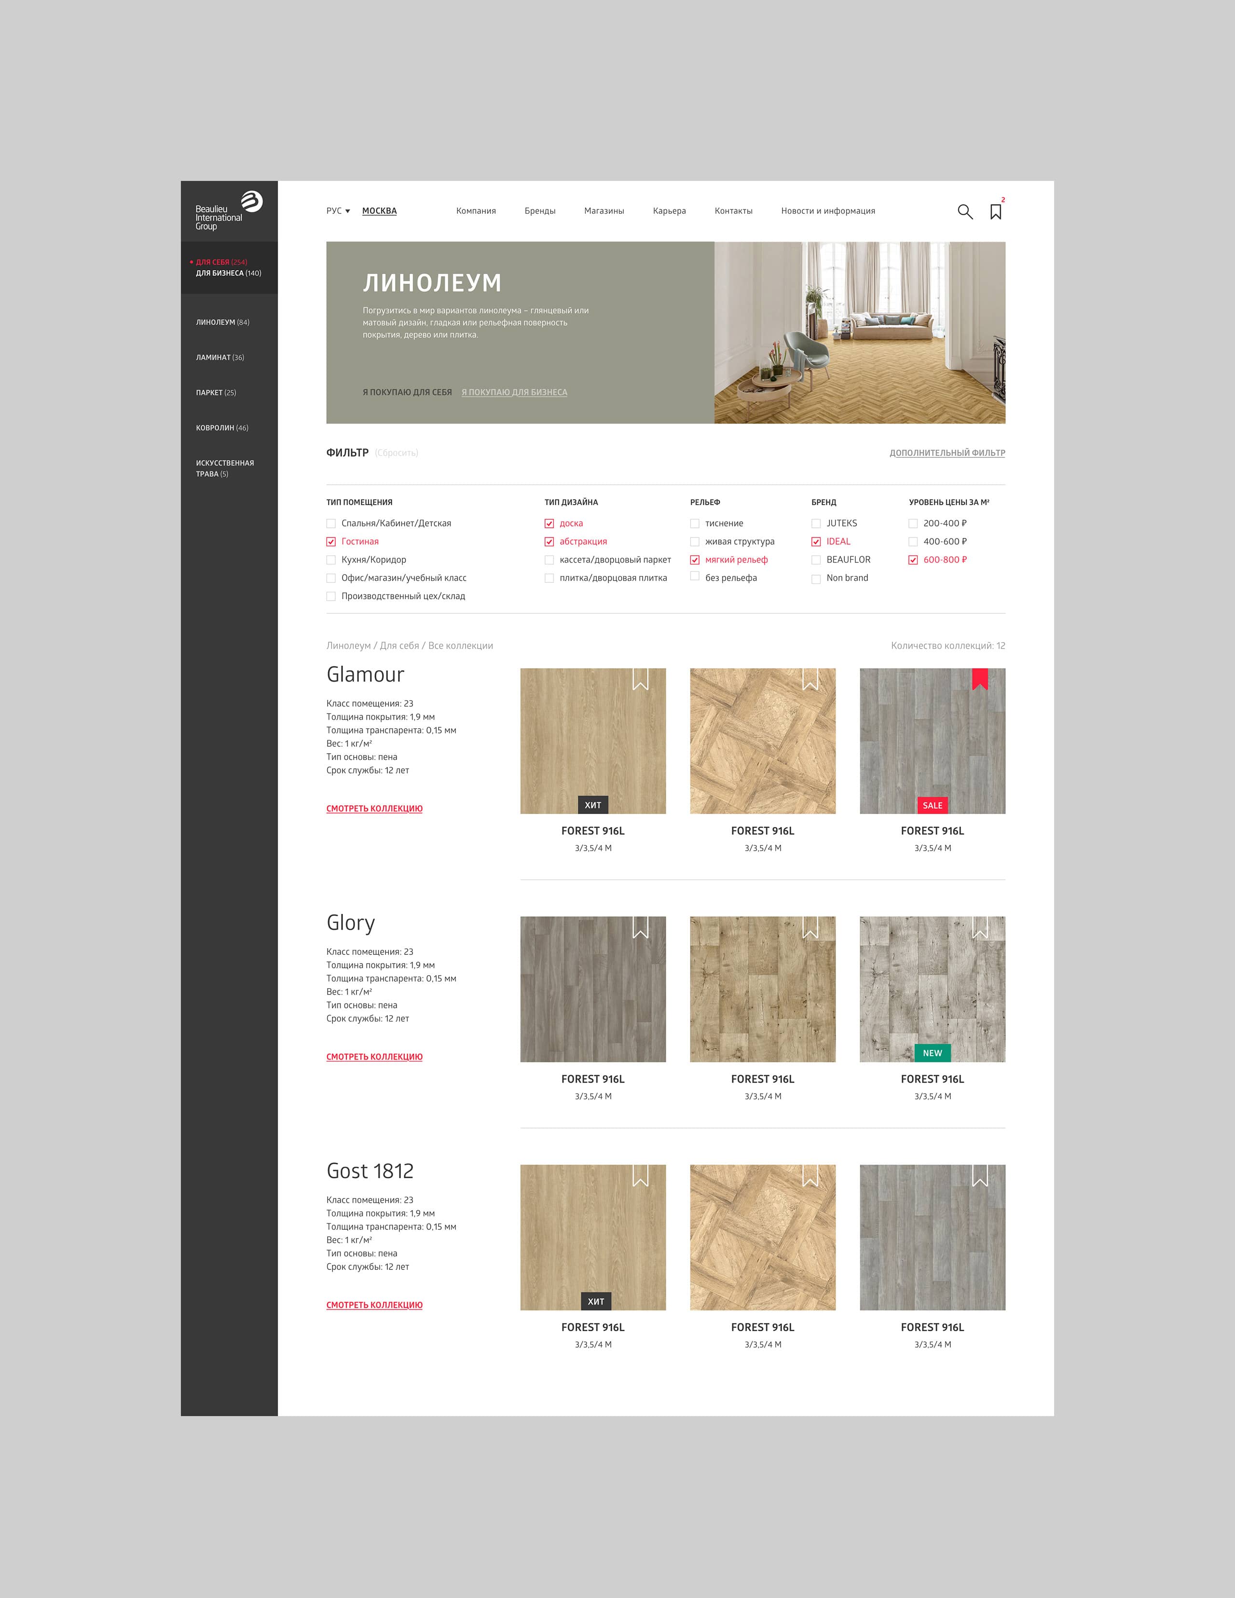Screen dimensions: 1235x1598
Task: Open ПАРКЕТ (25) sidebar category
Action: [x=216, y=393]
